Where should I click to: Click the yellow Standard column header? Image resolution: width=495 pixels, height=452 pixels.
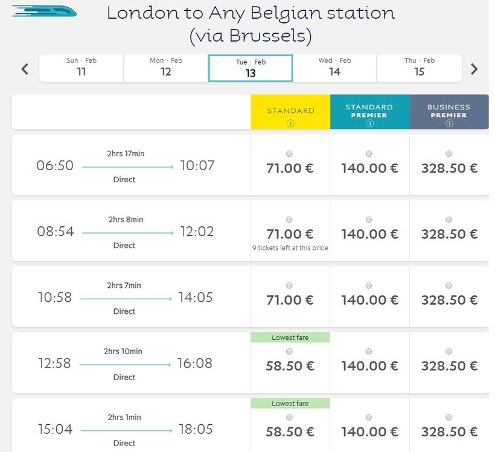[x=290, y=111]
